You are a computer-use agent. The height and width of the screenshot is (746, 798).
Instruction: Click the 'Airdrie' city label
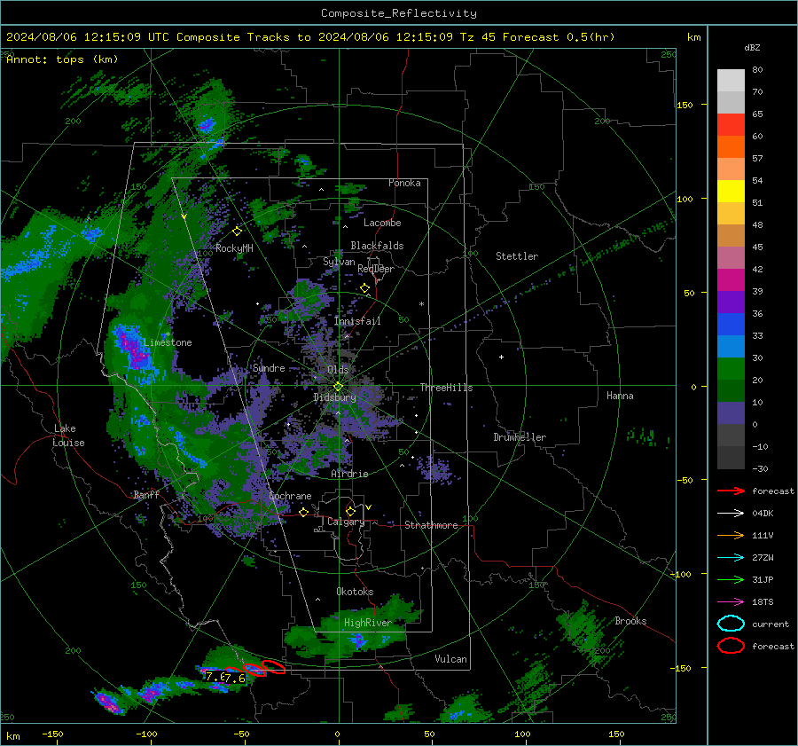click(349, 474)
